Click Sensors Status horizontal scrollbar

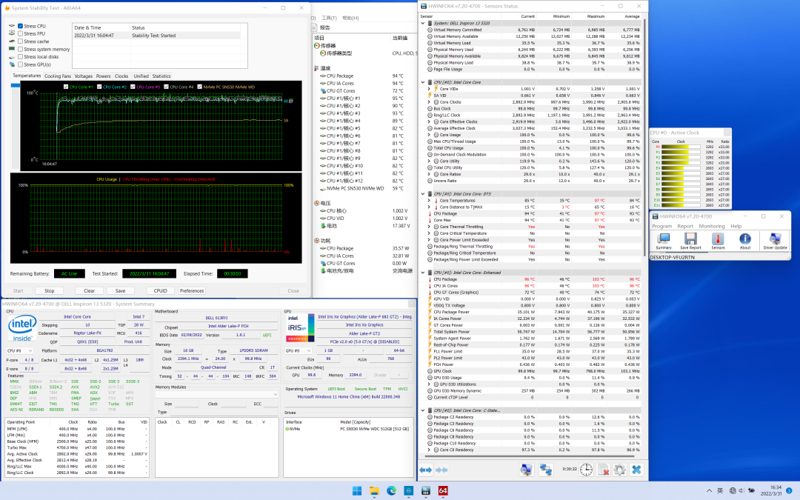[530, 456]
